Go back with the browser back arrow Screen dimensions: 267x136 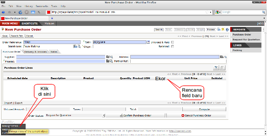pos(3,12)
